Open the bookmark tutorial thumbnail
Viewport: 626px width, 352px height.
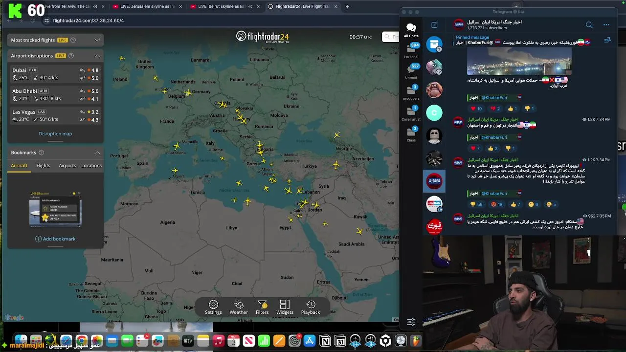pyautogui.click(x=55, y=209)
